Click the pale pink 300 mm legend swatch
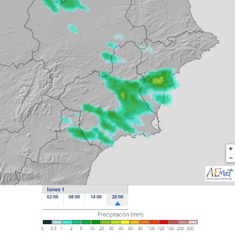Screen dimensions: 235x234 [192, 222]
